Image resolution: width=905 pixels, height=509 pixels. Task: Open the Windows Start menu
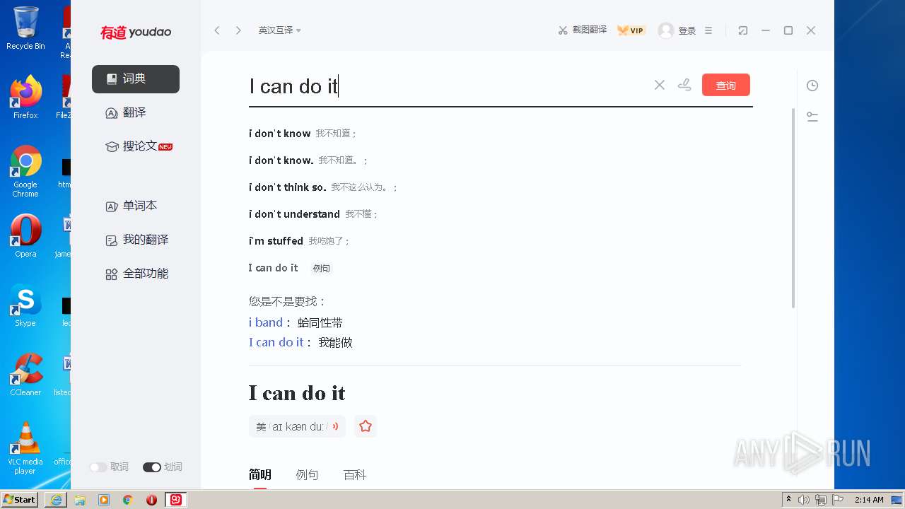click(x=20, y=500)
